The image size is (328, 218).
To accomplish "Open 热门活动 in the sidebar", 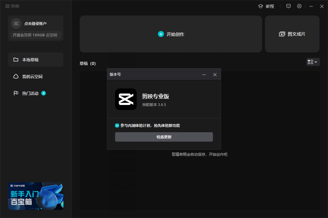I will coord(36,93).
